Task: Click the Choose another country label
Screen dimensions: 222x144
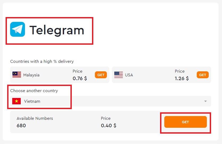Action: point(34,91)
